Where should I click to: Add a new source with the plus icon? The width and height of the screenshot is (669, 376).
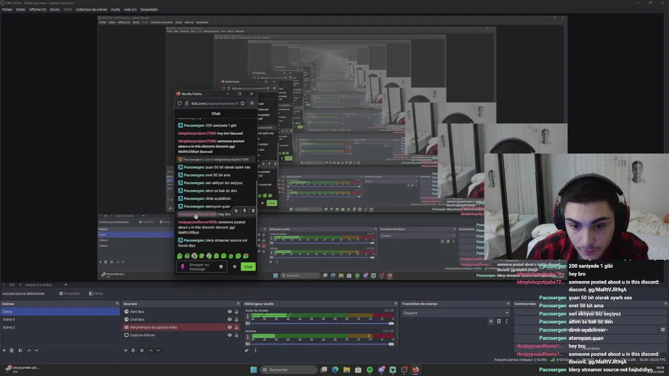point(125,350)
